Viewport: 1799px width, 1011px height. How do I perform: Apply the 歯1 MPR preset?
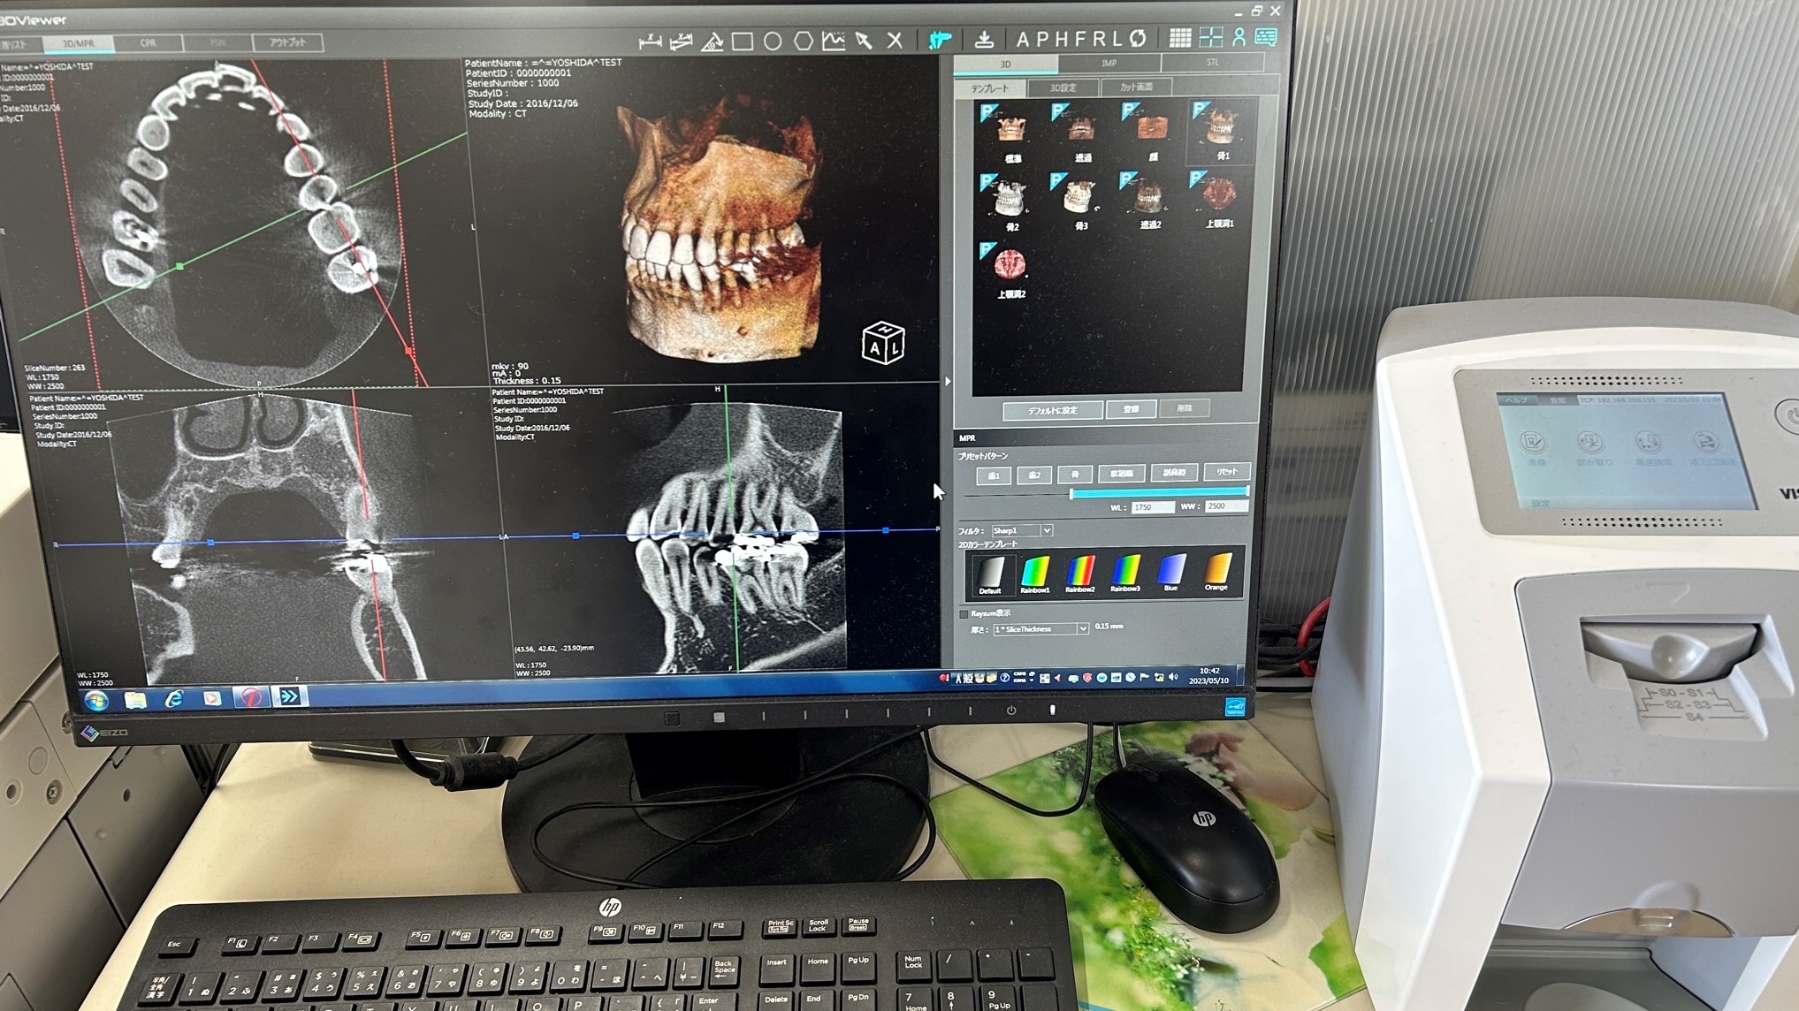coord(993,475)
